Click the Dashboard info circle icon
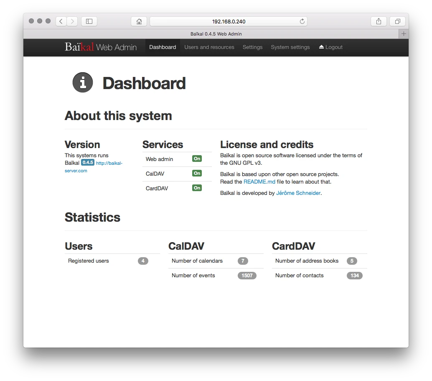Screen dimensions: 432x381 click(x=83, y=82)
